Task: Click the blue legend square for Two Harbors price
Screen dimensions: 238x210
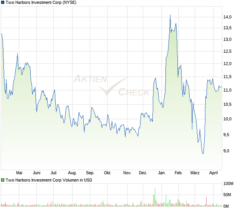Action: tap(3, 2)
